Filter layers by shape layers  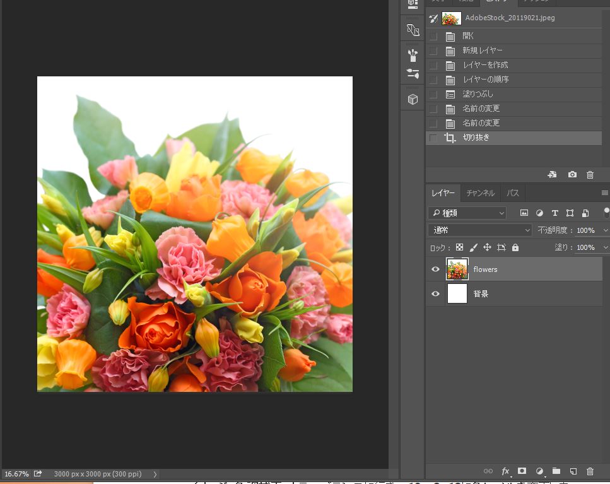(x=570, y=213)
